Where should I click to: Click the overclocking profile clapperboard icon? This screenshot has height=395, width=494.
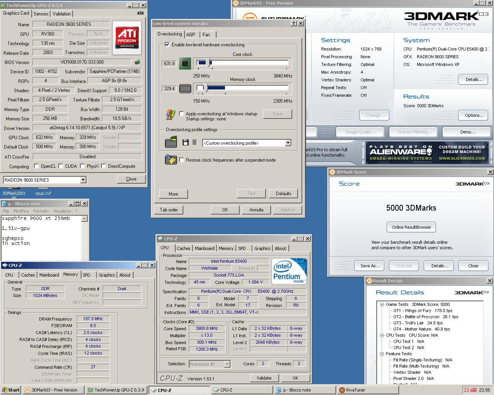[171, 142]
